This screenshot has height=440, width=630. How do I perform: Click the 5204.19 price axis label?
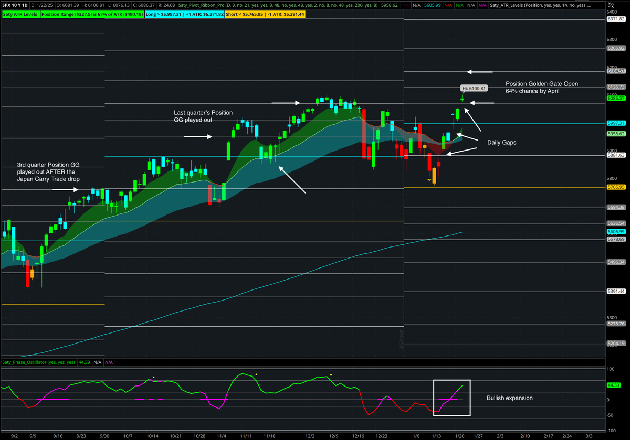[x=616, y=344]
